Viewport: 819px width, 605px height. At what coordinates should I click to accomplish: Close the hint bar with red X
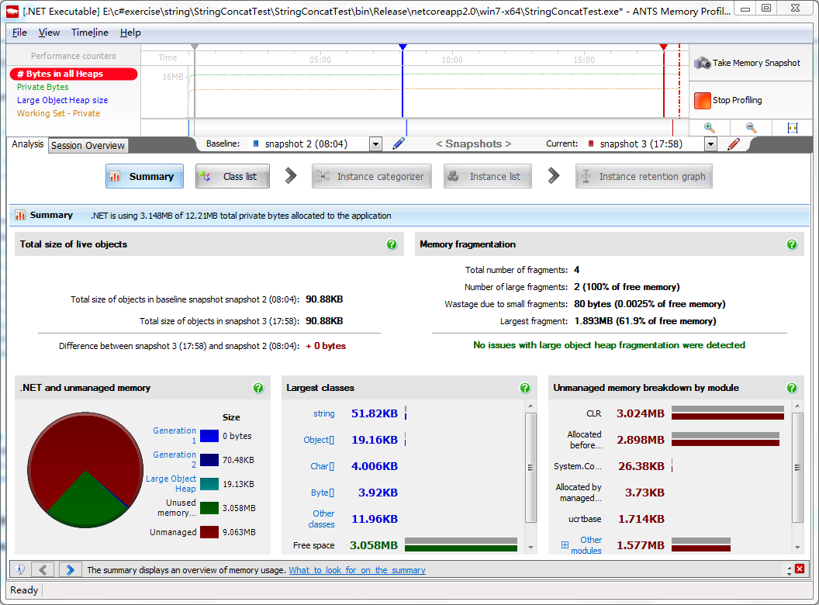pyautogui.click(x=800, y=569)
